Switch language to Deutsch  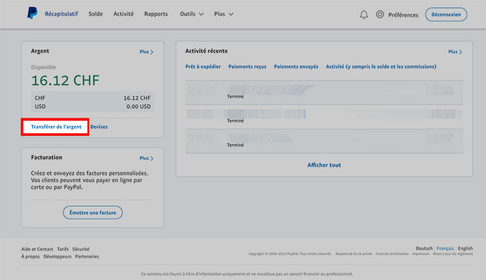(x=424, y=248)
